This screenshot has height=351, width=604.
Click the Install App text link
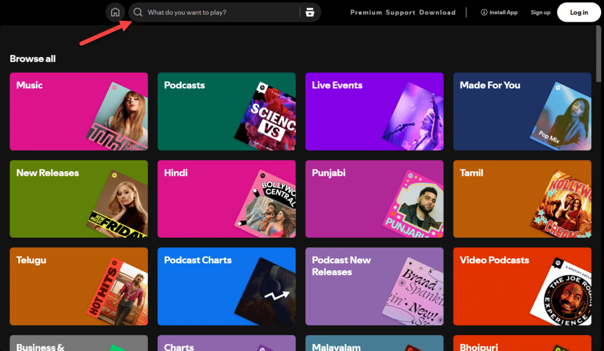503,12
